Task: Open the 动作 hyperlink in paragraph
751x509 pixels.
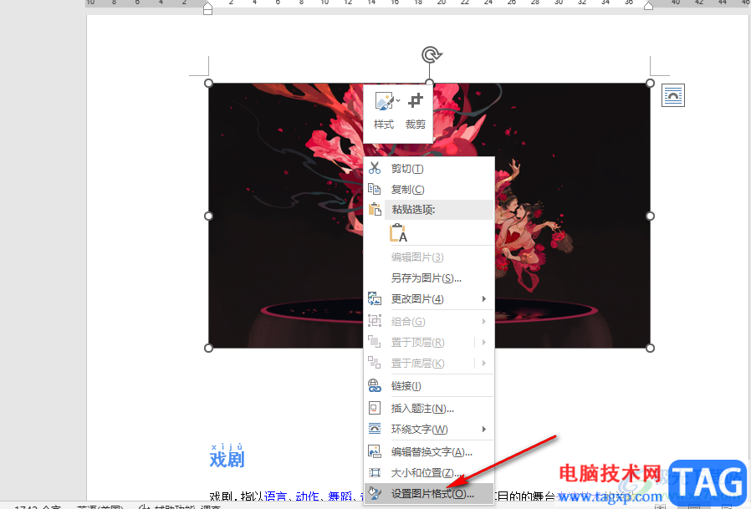Action: coord(308,496)
